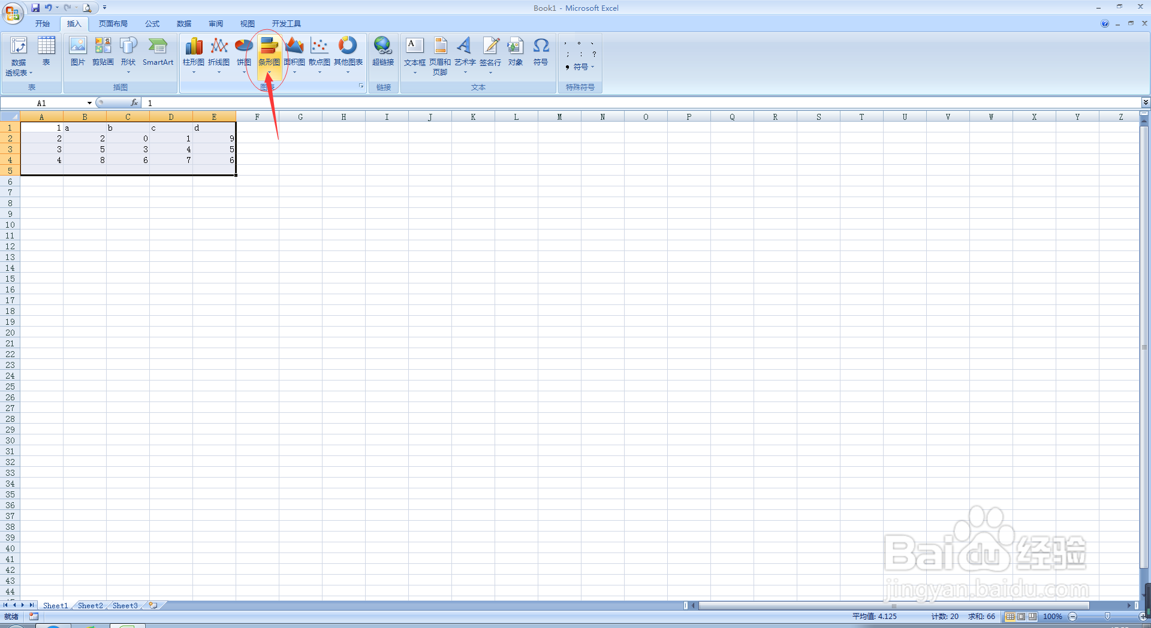Click the horizontal scrollbar thumb
Image resolution: width=1151 pixels, height=628 pixels.
(x=894, y=605)
